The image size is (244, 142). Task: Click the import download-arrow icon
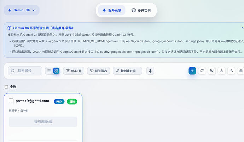click(x=221, y=71)
